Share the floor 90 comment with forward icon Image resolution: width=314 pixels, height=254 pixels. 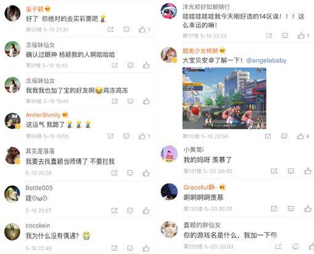(115, 101)
